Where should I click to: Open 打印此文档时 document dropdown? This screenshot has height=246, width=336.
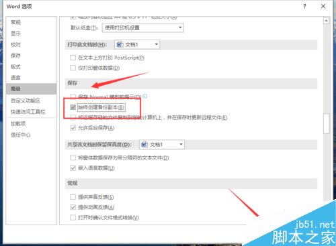tap(137, 44)
